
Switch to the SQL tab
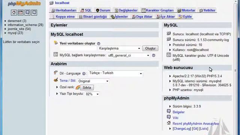[86, 10]
